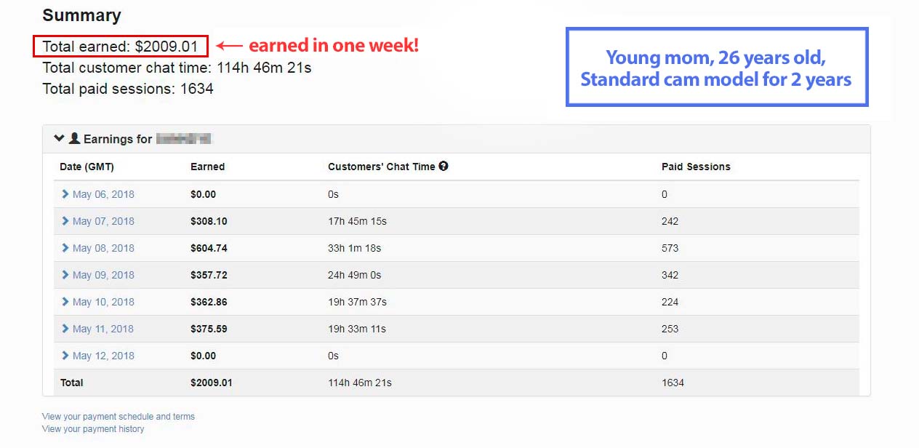Image resolution: width=919 pixels, height=448 pixels.
Task: View your payment history link
Action: 93,429
